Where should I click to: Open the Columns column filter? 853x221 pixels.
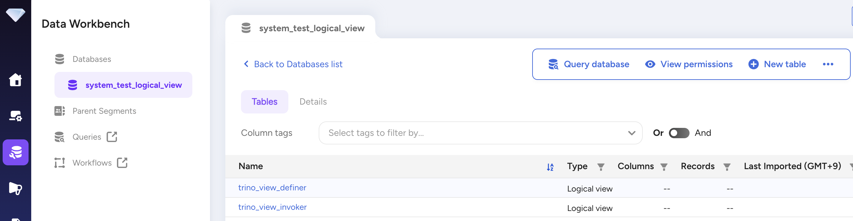(x=664, y=167)
